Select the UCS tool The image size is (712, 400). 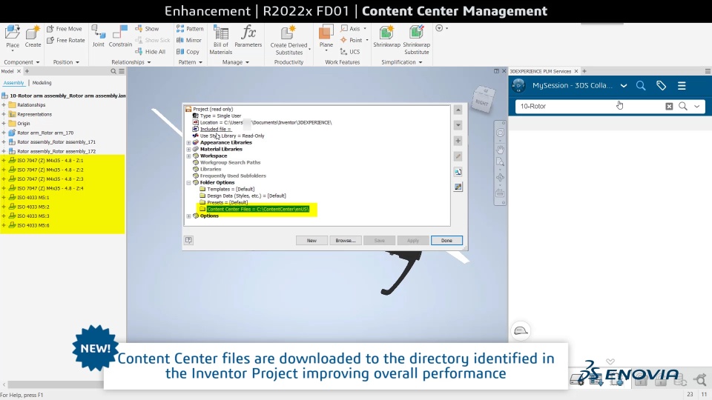tap(349, 52)
